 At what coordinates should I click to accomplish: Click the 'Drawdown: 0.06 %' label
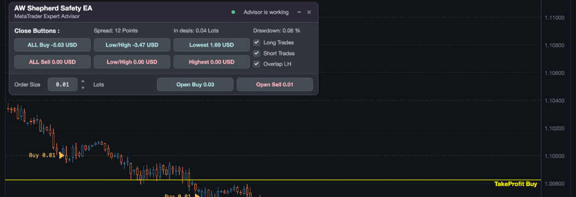[277, 31]
